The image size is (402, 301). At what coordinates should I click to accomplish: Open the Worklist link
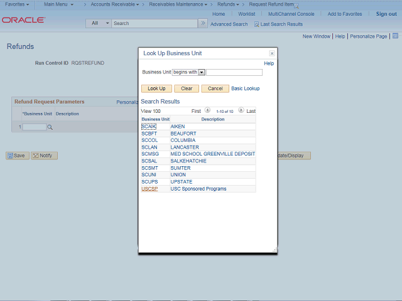click(246, 14)
